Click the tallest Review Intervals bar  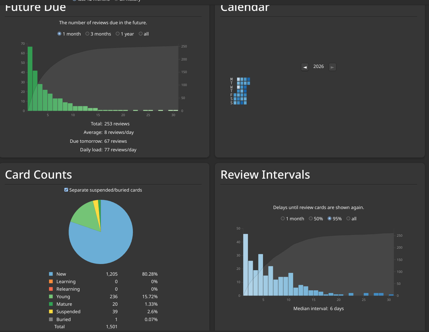[x=246, y=265]
